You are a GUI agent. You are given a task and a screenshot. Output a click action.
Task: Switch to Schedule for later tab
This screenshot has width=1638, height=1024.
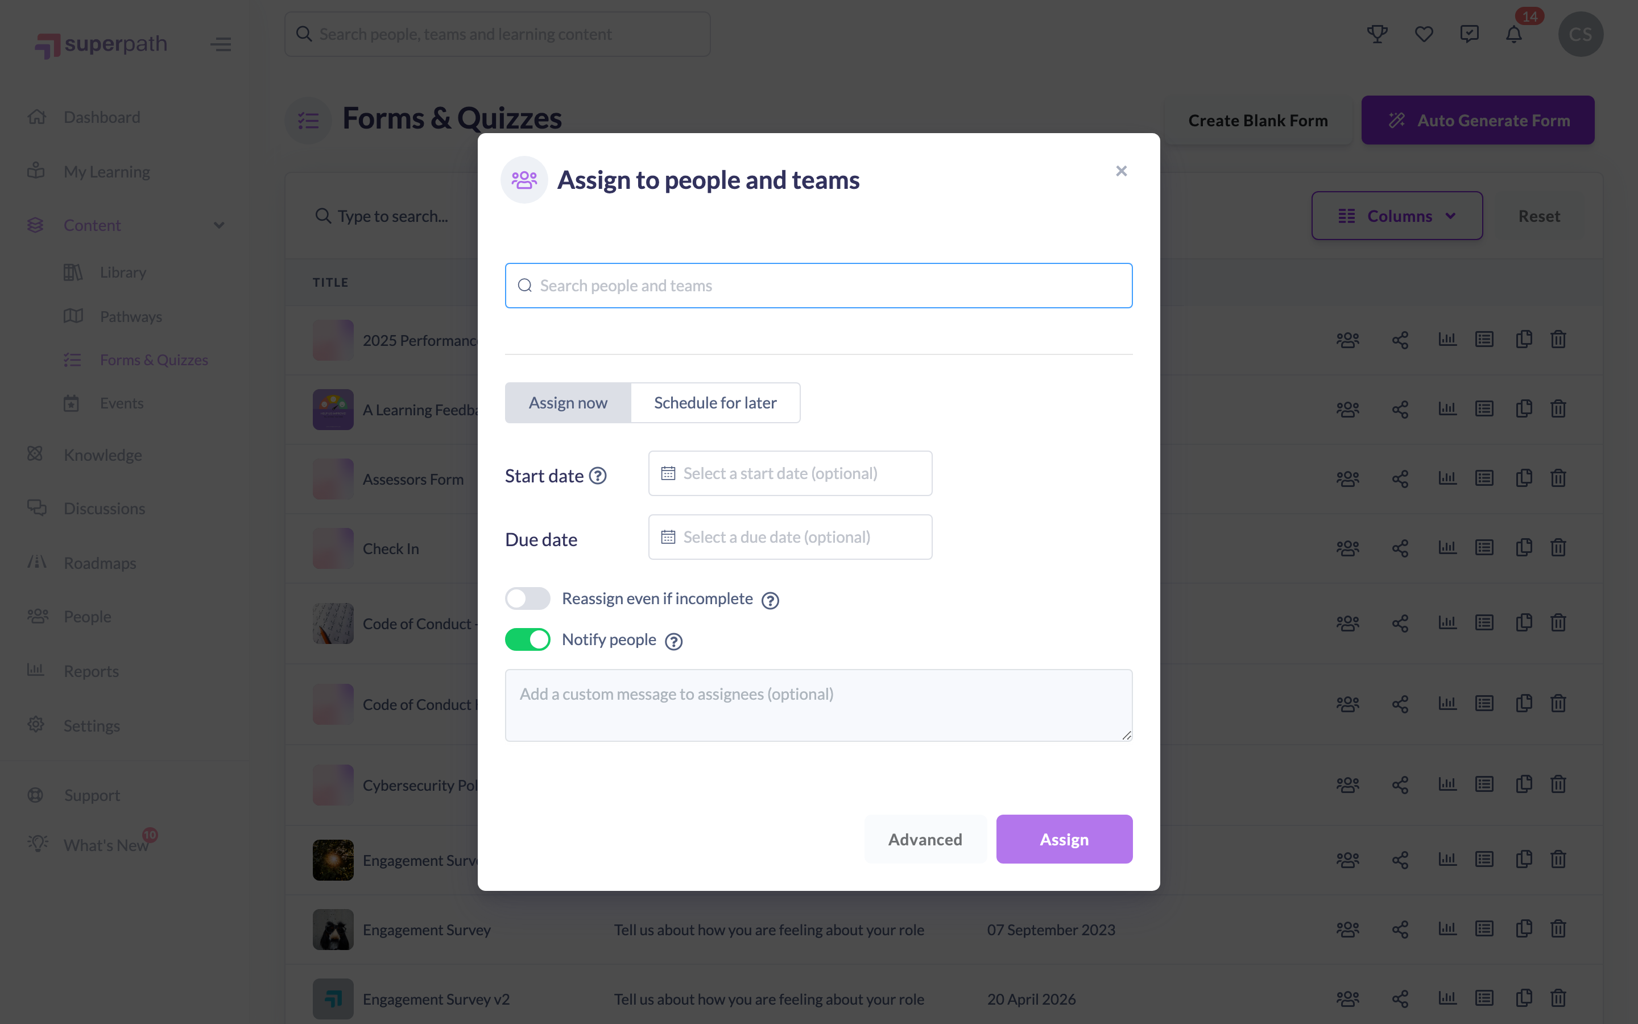(x=715, y=403)
